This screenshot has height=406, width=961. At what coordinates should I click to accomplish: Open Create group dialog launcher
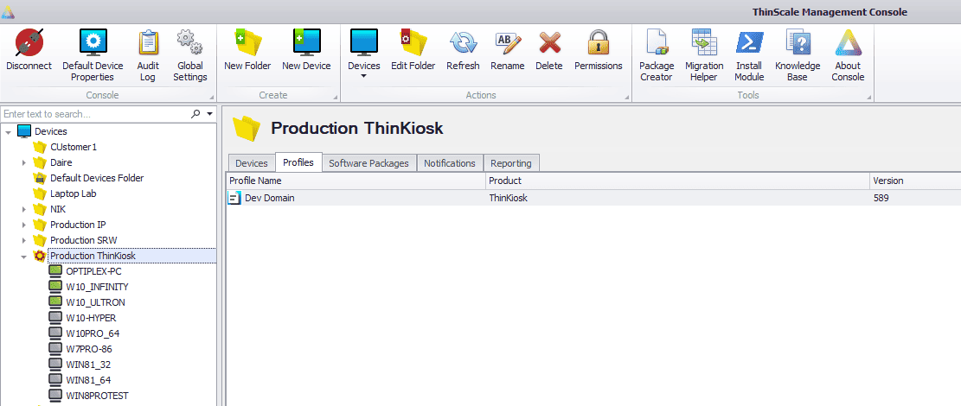coord(336,98)
